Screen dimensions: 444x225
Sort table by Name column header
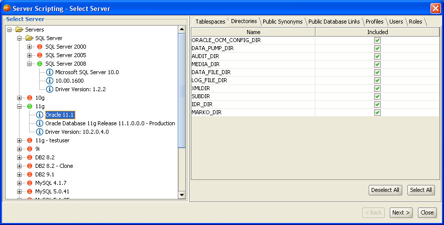tap(253, 32)
